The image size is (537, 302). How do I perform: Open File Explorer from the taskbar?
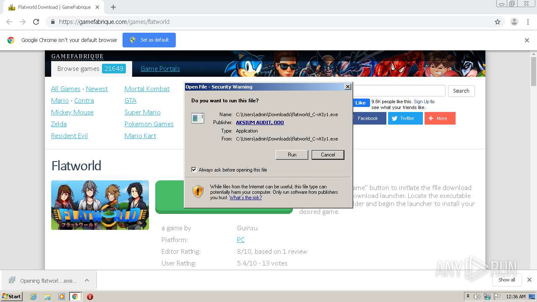point(47,297)
